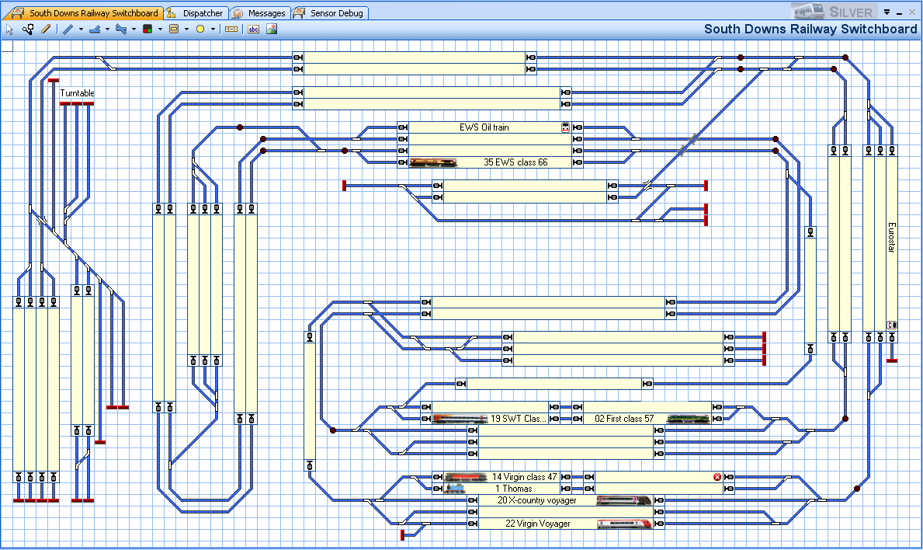Open dropdown beside yellow circle tool

point(213,30)
